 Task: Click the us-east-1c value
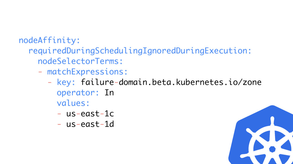[x=90, y=114]
